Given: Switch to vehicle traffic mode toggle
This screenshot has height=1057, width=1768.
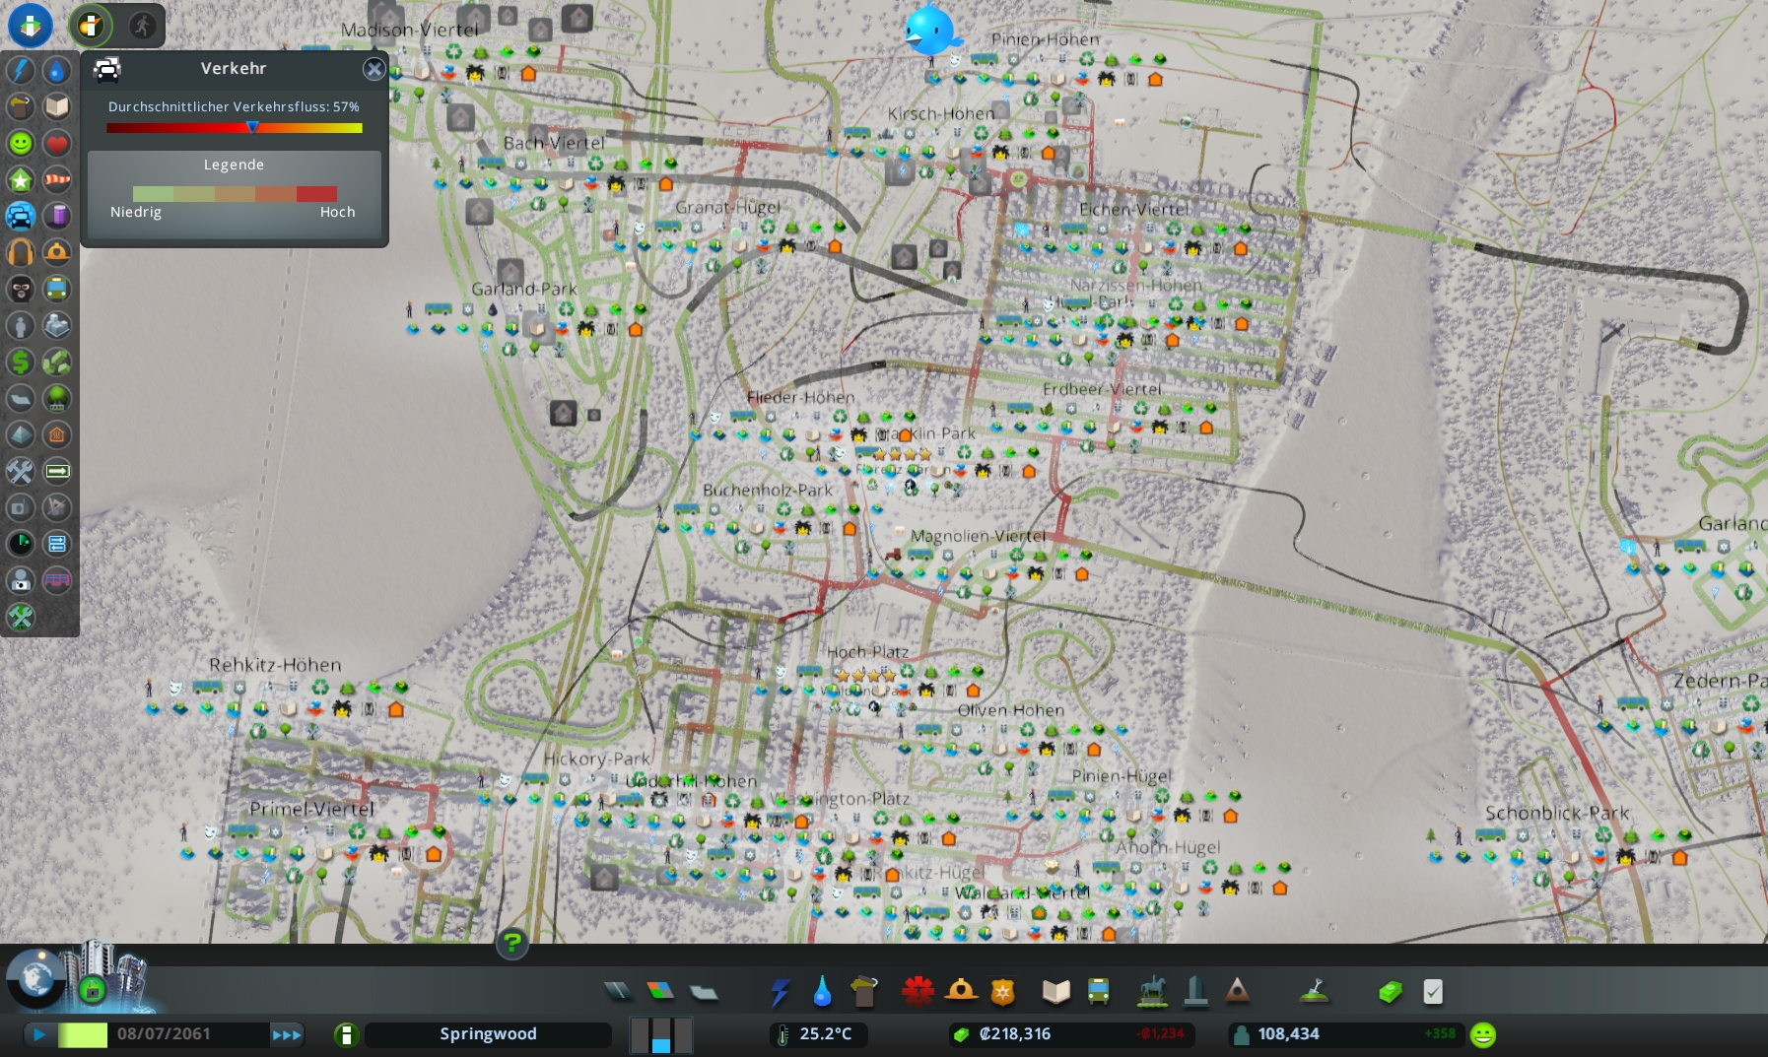Looking at the screenshot, I should tap(91, 26).
